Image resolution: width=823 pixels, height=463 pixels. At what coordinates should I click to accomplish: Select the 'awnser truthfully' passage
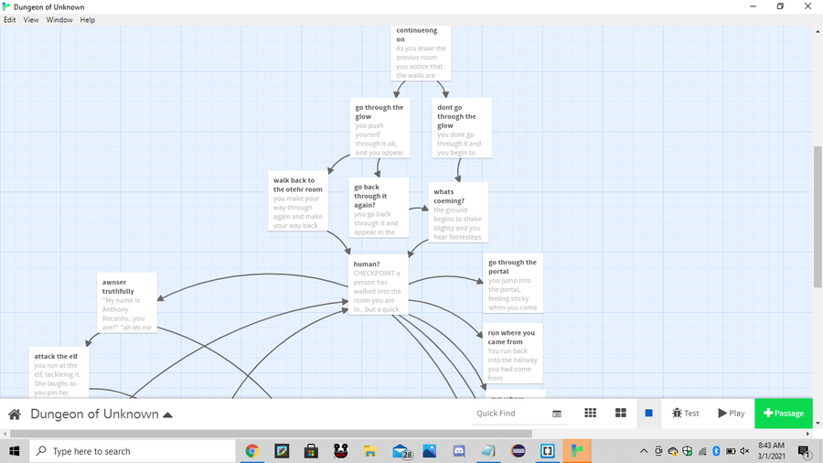[127, 302]
